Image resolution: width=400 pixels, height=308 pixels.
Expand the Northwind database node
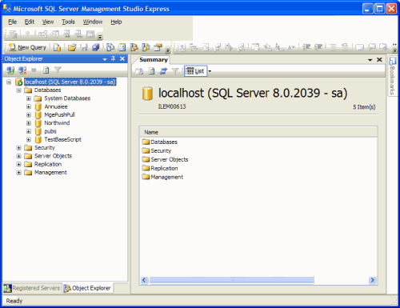[29, 123]
